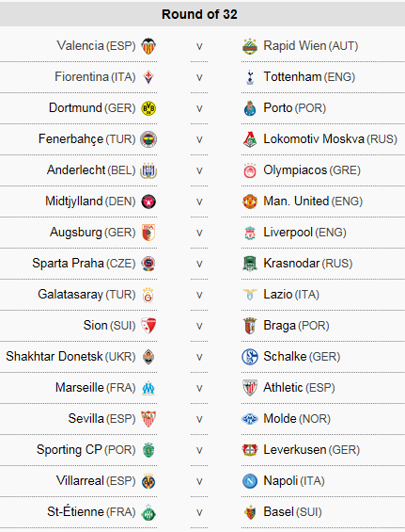
Task: Select the St-Étienne team name
Action: [x=75, y=511]
